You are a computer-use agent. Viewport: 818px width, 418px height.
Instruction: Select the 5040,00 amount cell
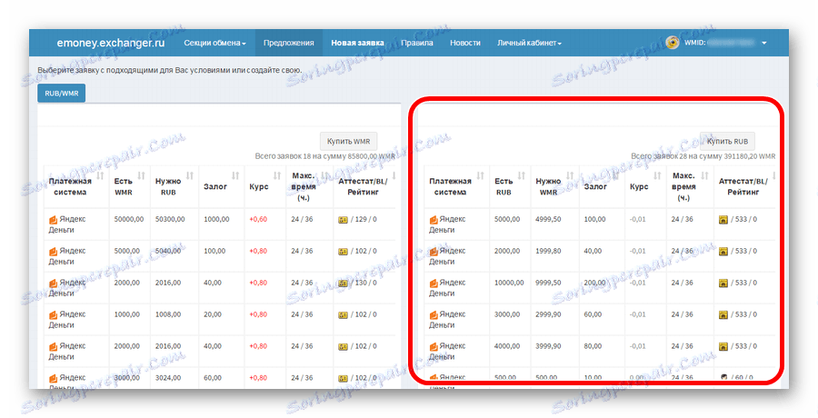168,251
